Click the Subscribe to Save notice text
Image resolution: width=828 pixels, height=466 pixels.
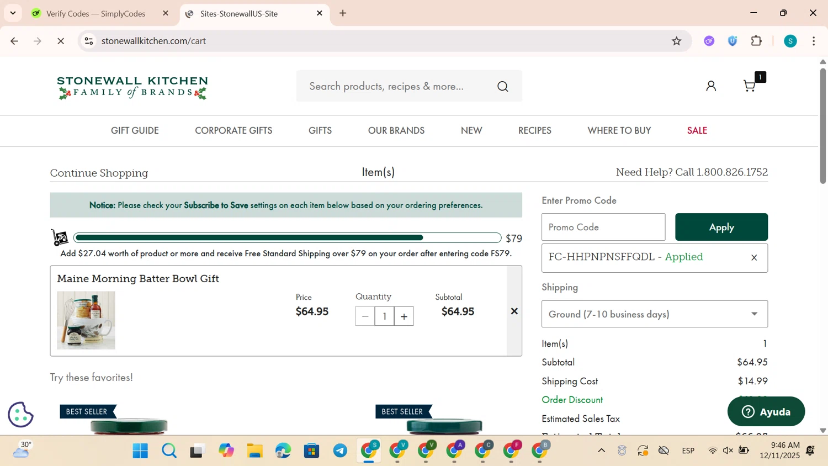click(216, 205)
